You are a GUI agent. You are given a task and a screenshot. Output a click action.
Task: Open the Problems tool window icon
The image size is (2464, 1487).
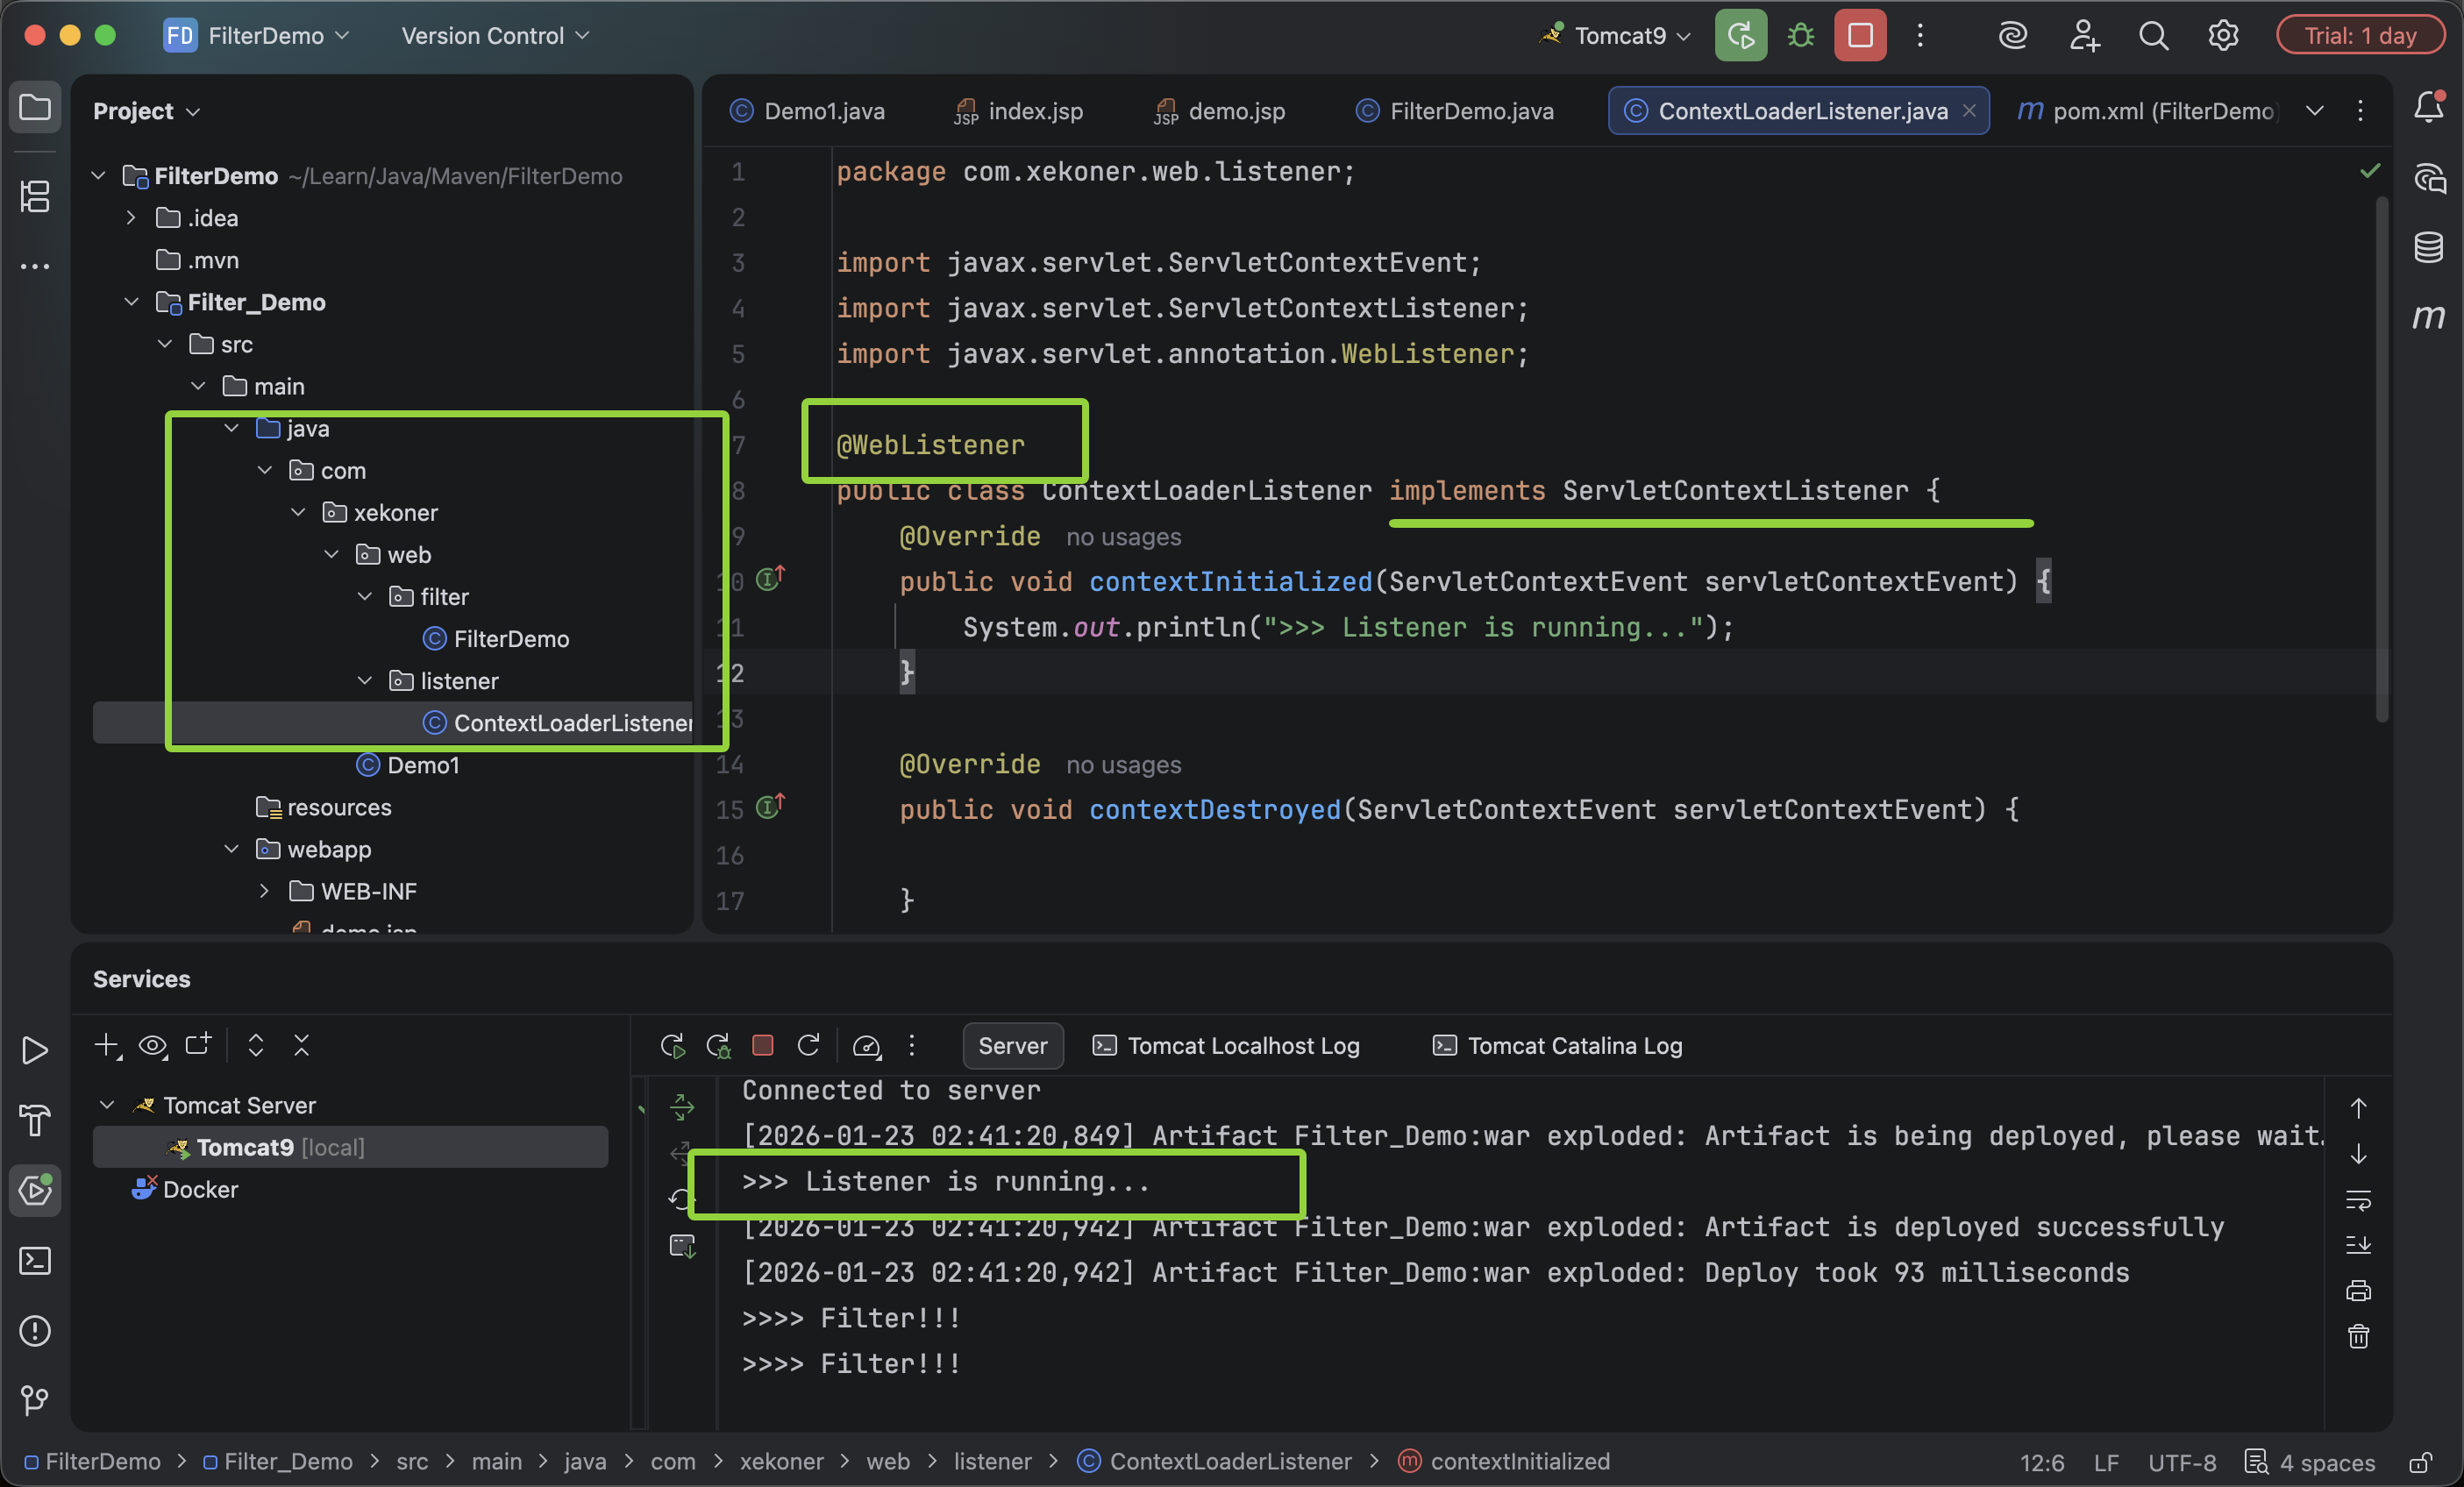(x=35, y=1330)
